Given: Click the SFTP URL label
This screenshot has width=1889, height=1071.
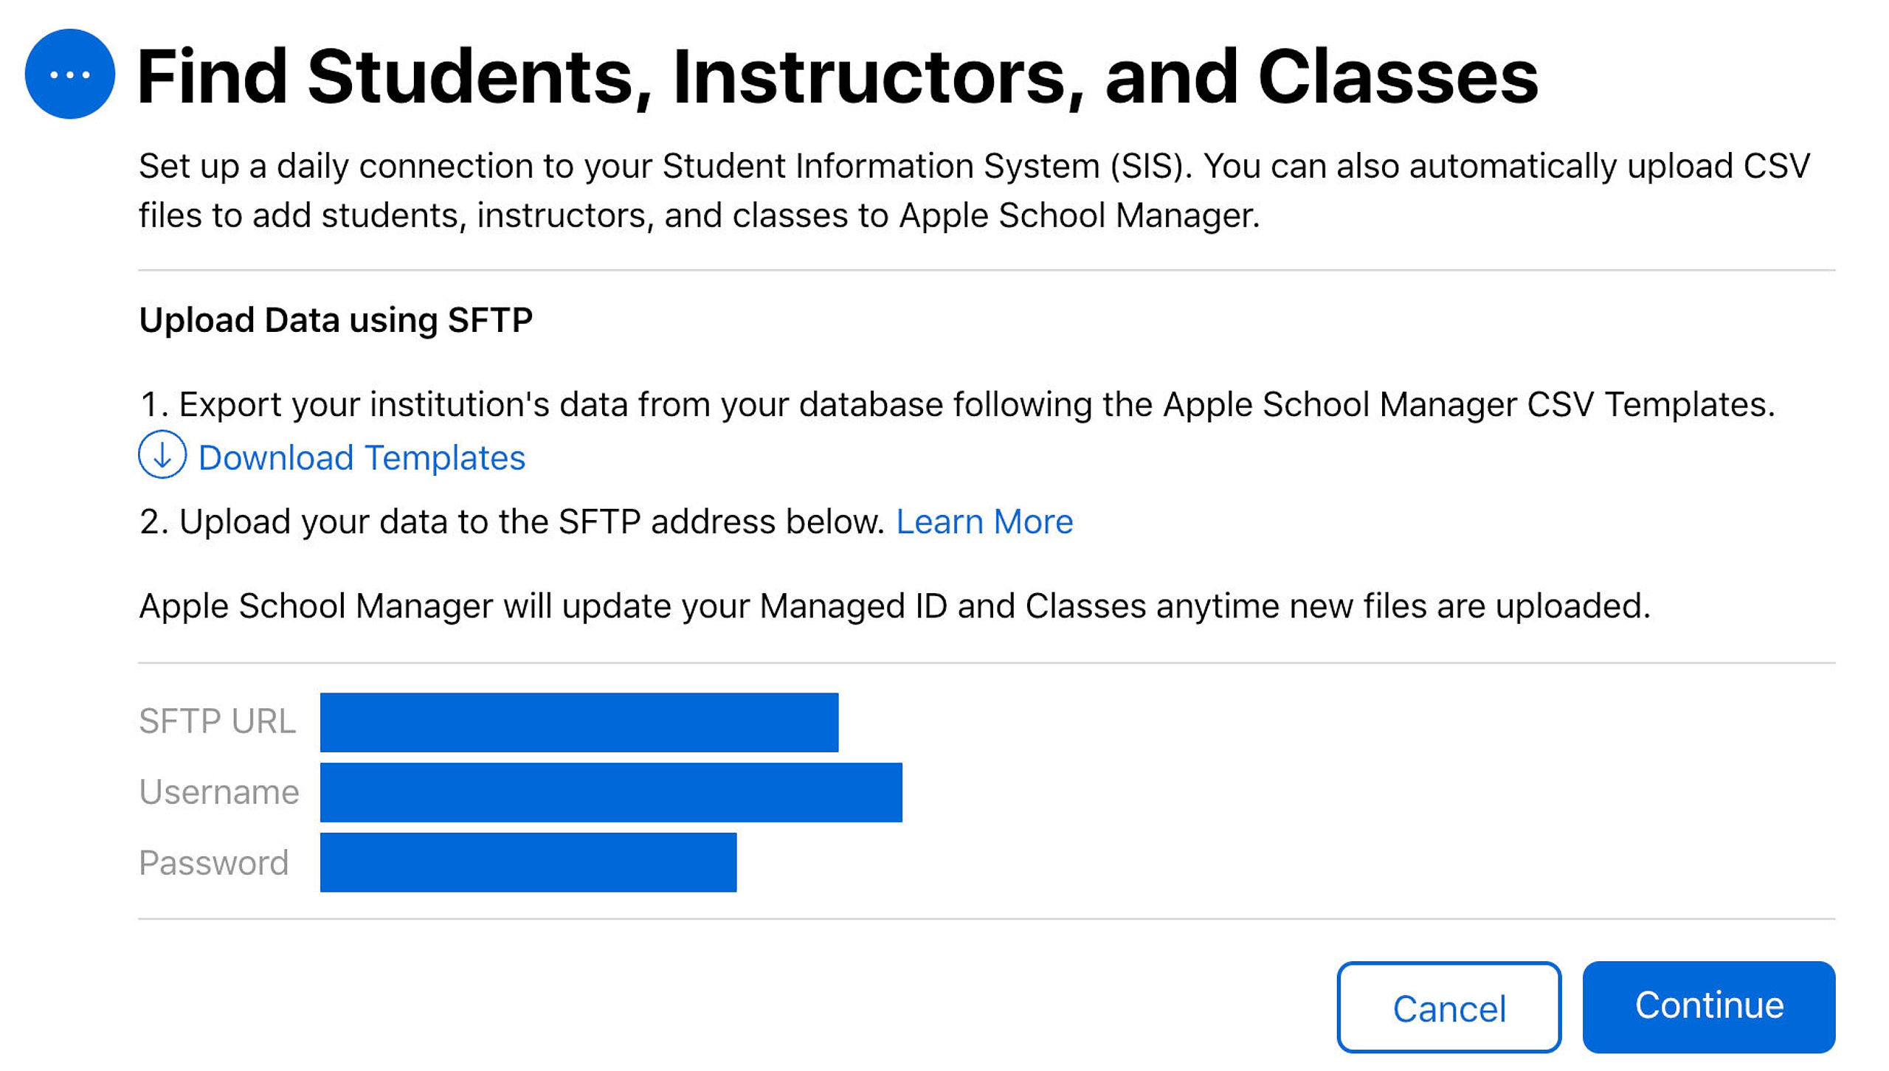Looking at the screenshot, I should coord(218,721).
